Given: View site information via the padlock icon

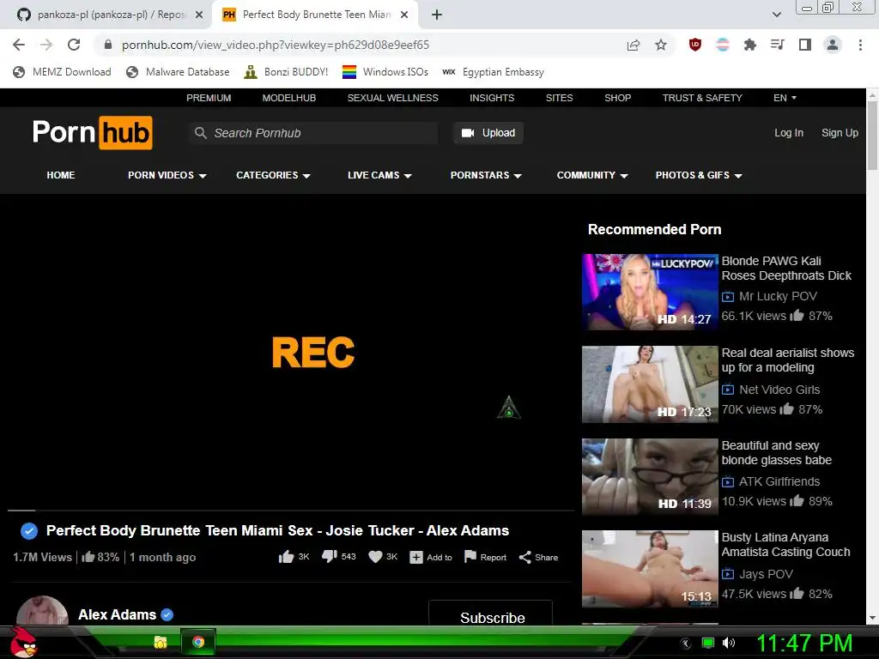Looking at the screenshot, I should tap(108, 45).
